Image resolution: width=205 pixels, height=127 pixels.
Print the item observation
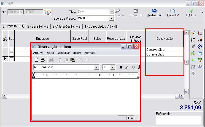click(x=43, y=60)
